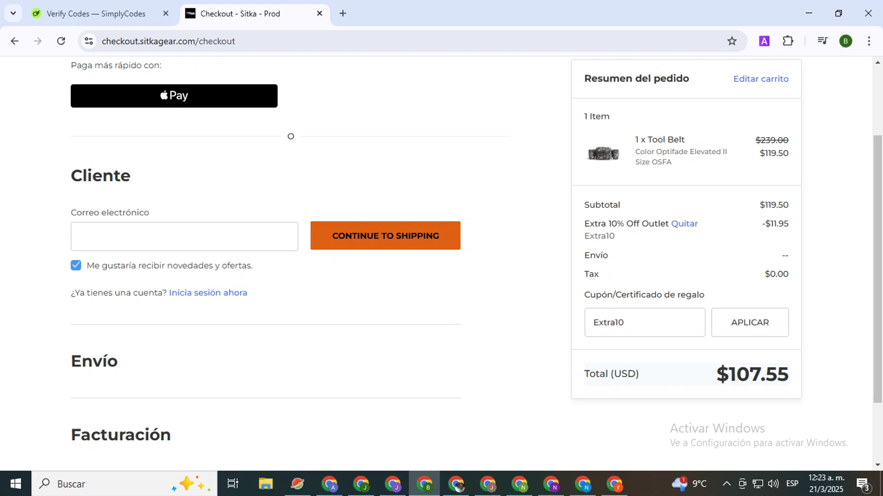883x496 pixels.
Task: Open Chrome profile A in the taskbar
Action: click(330, 484)
